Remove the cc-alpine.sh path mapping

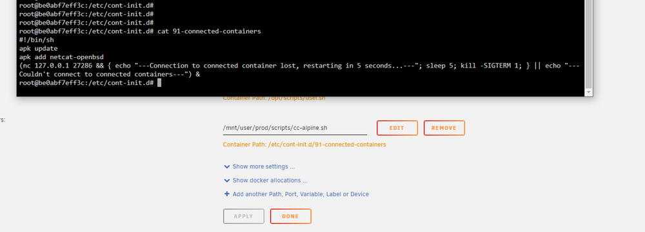[444, 128]
